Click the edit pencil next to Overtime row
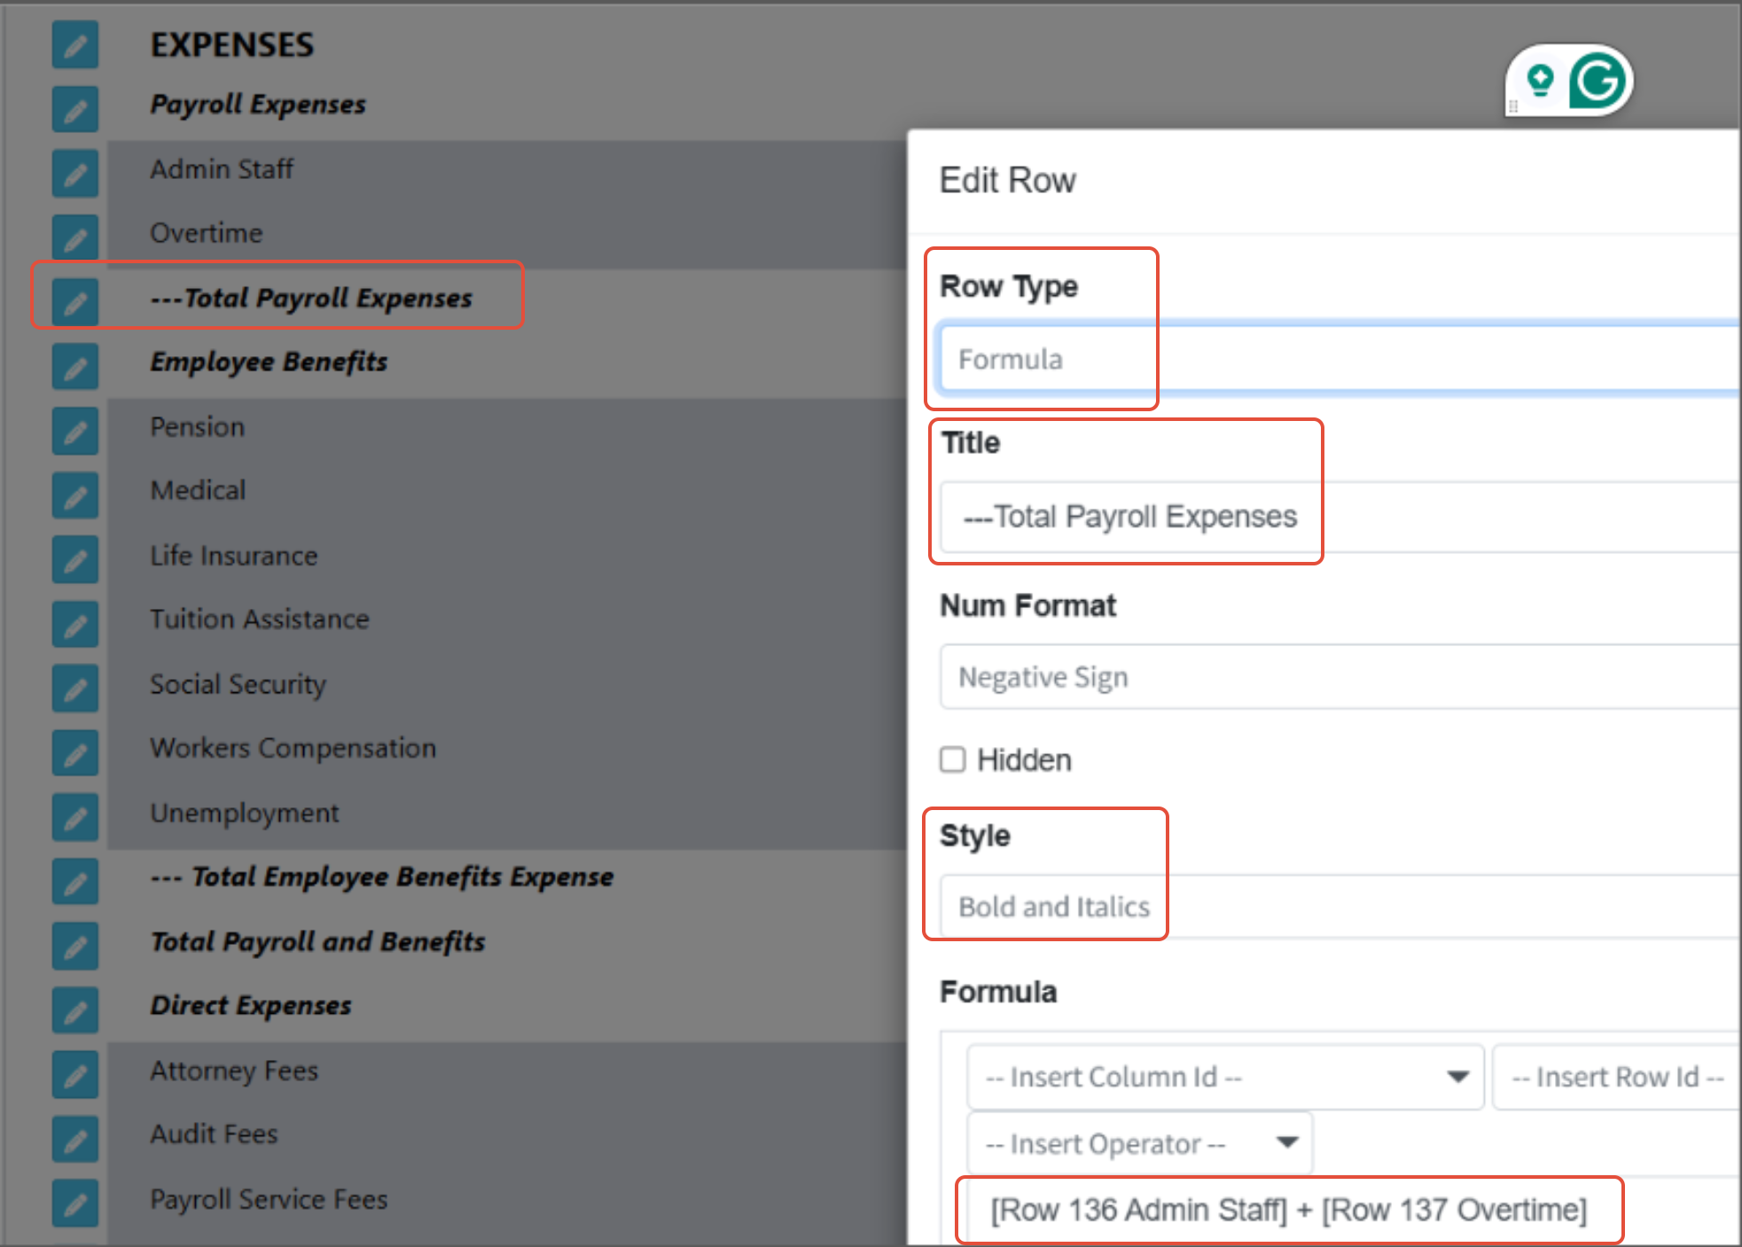Image resolution: width=1742 pixels, height=1247 pixels. tap(74, 238)
